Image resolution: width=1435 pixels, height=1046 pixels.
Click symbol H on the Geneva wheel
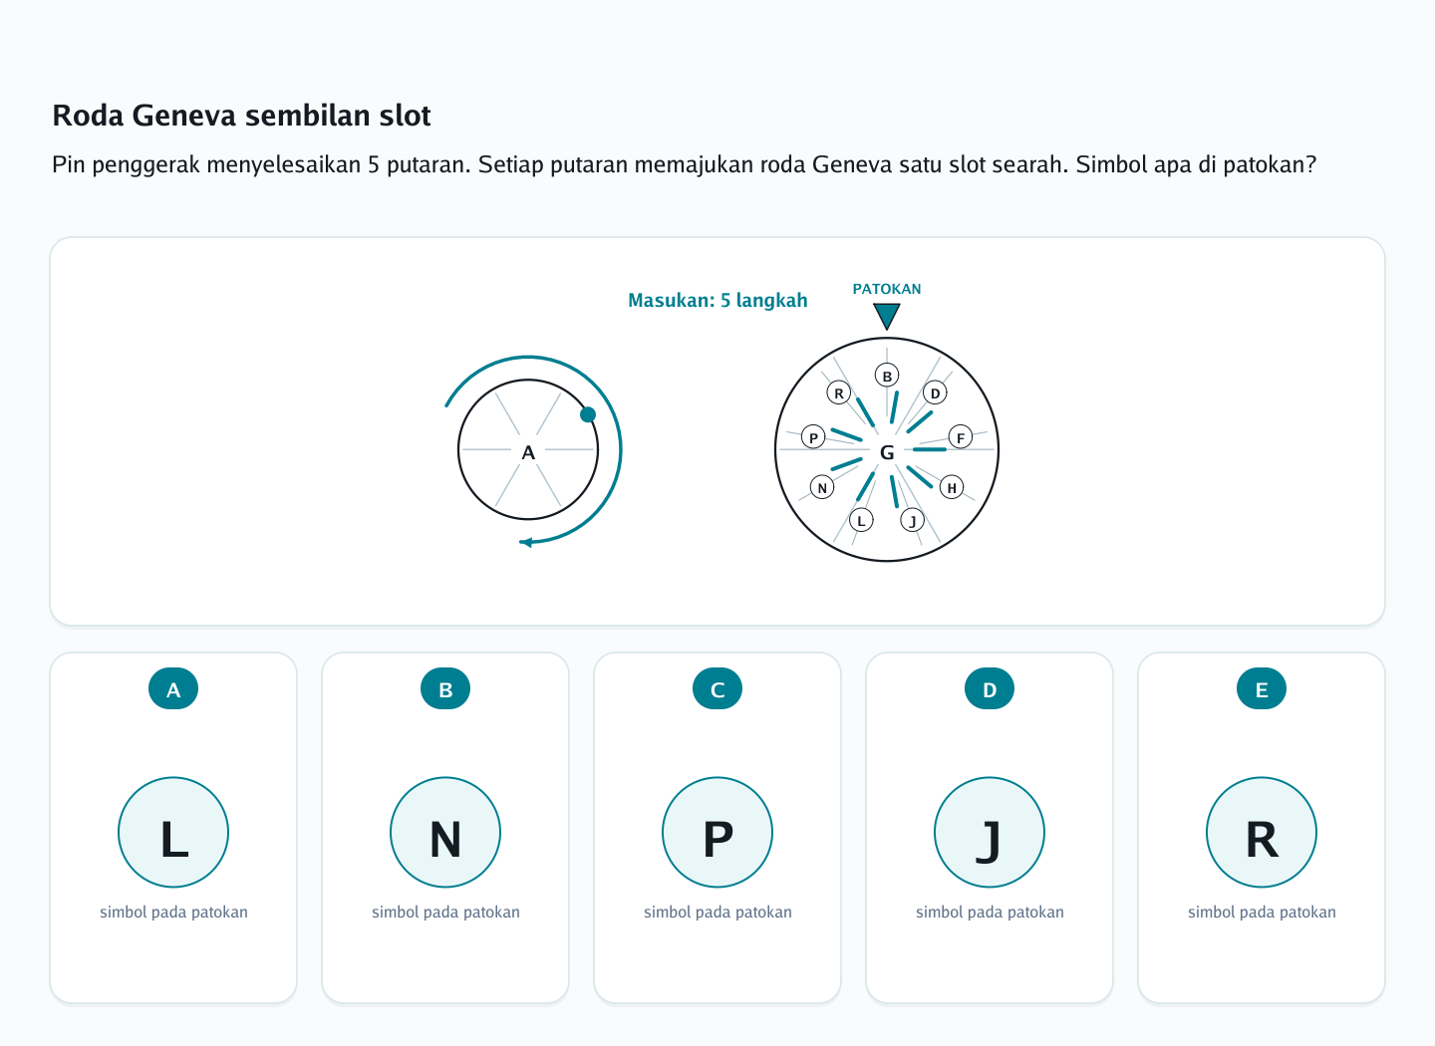(x=952, y=487)
